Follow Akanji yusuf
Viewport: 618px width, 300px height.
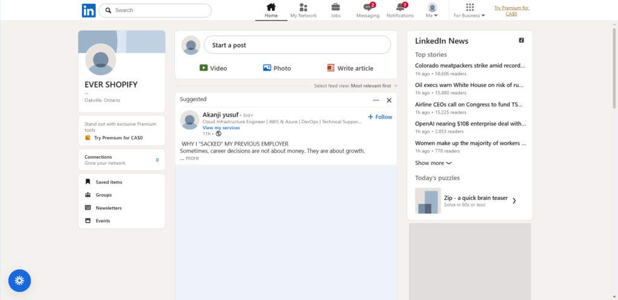click(x=380, y=117)
